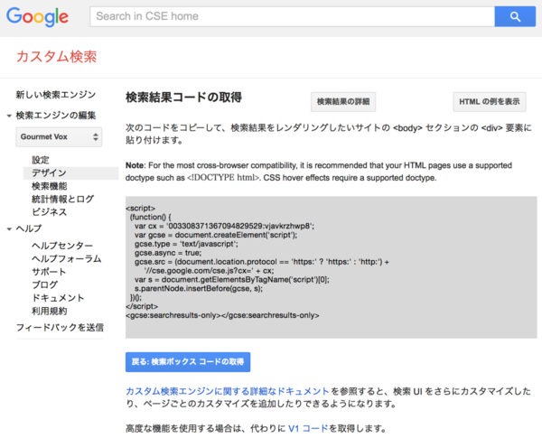Image resolution: width=542 pixels, height=438 pixels.
Task: Open the カスタム検索 heading link
Action: pos(56,56)
